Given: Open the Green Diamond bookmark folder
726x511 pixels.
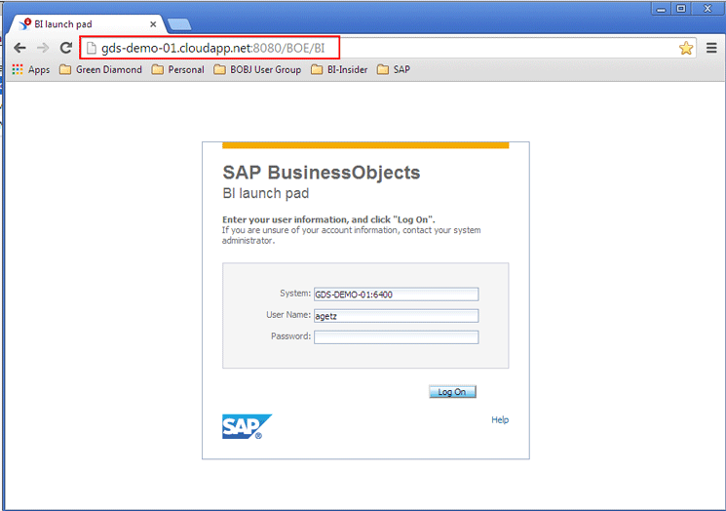Looking at the screenshot, I should (x=100, y=69).
